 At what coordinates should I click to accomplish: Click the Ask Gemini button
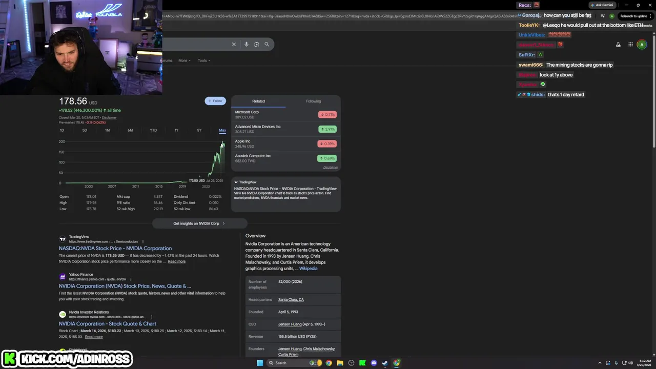[x=602, y=5]
